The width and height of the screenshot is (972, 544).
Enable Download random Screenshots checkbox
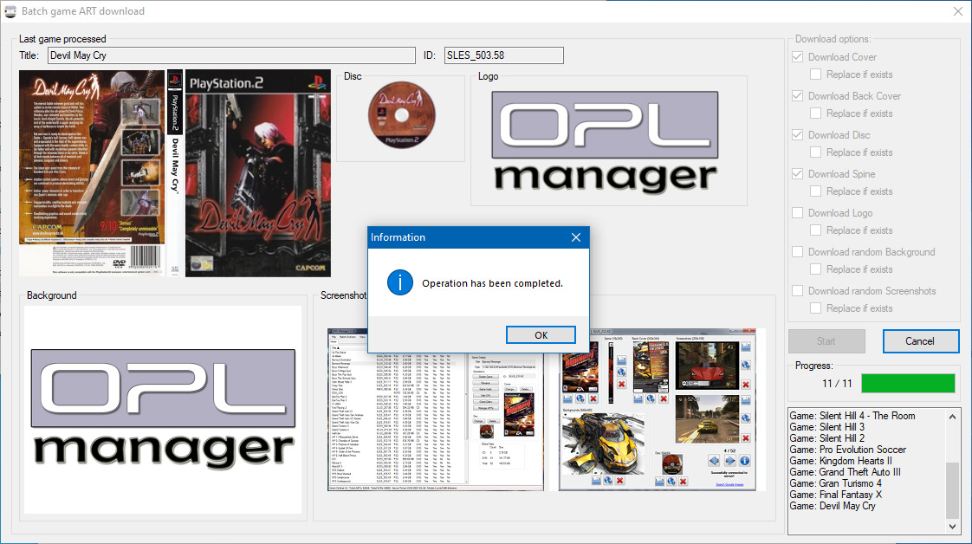tap(798, 291)
